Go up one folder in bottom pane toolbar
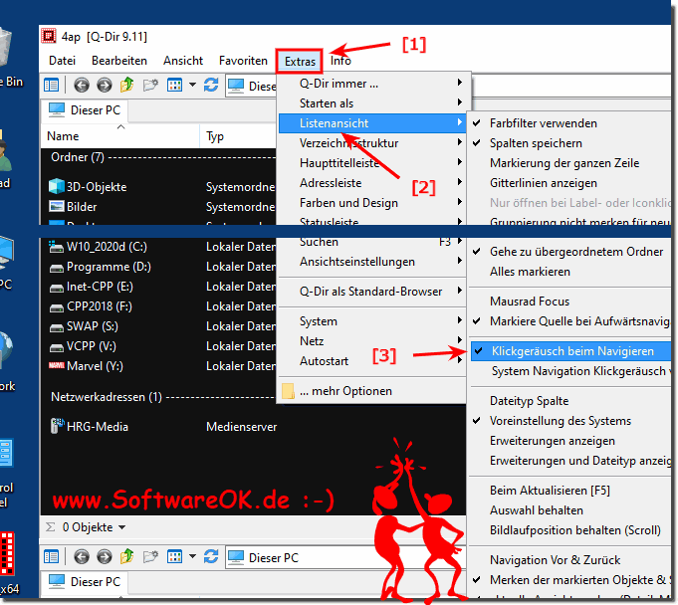 click(x=126, y=556)
